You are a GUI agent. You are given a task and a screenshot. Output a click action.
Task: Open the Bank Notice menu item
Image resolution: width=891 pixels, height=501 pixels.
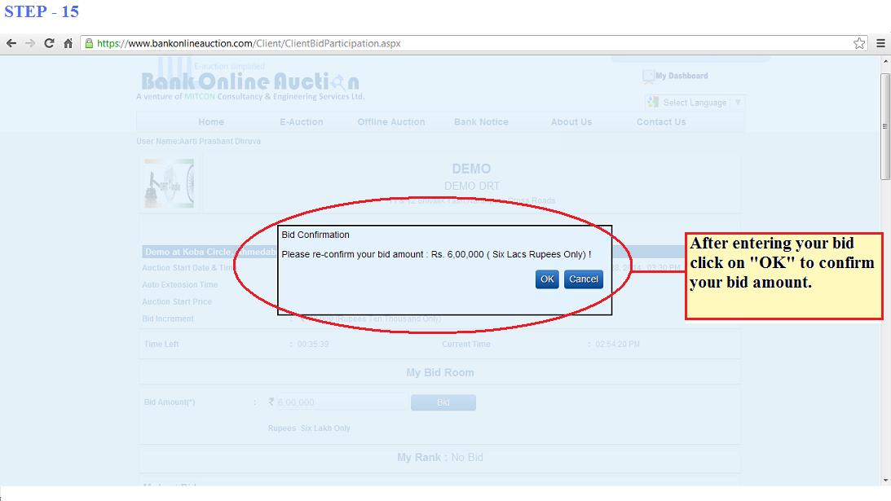(481, 122)
